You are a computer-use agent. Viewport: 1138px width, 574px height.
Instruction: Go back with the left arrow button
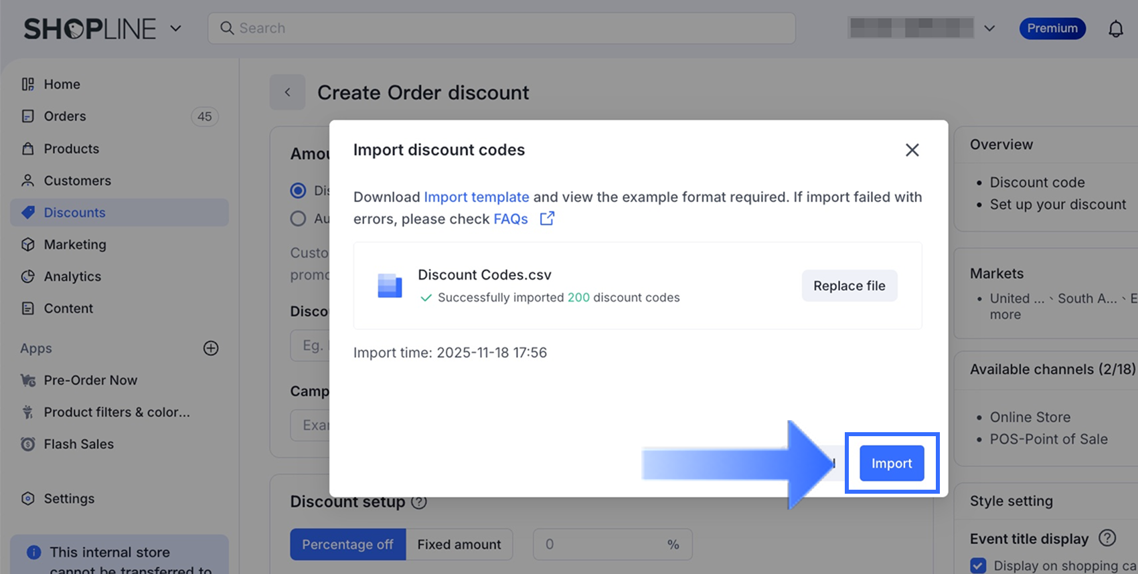287,92
